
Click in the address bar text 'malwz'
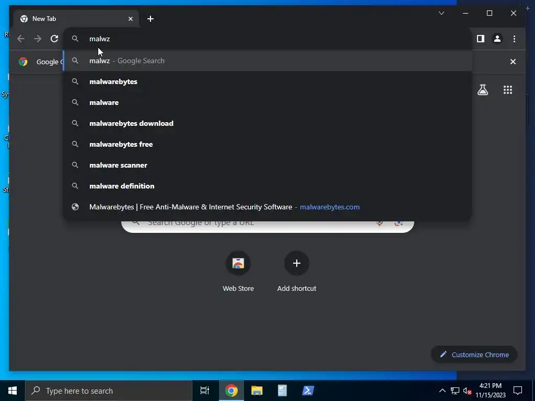[100, 39]
